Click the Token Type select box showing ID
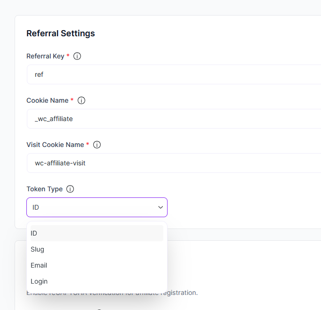 (94, 207)
